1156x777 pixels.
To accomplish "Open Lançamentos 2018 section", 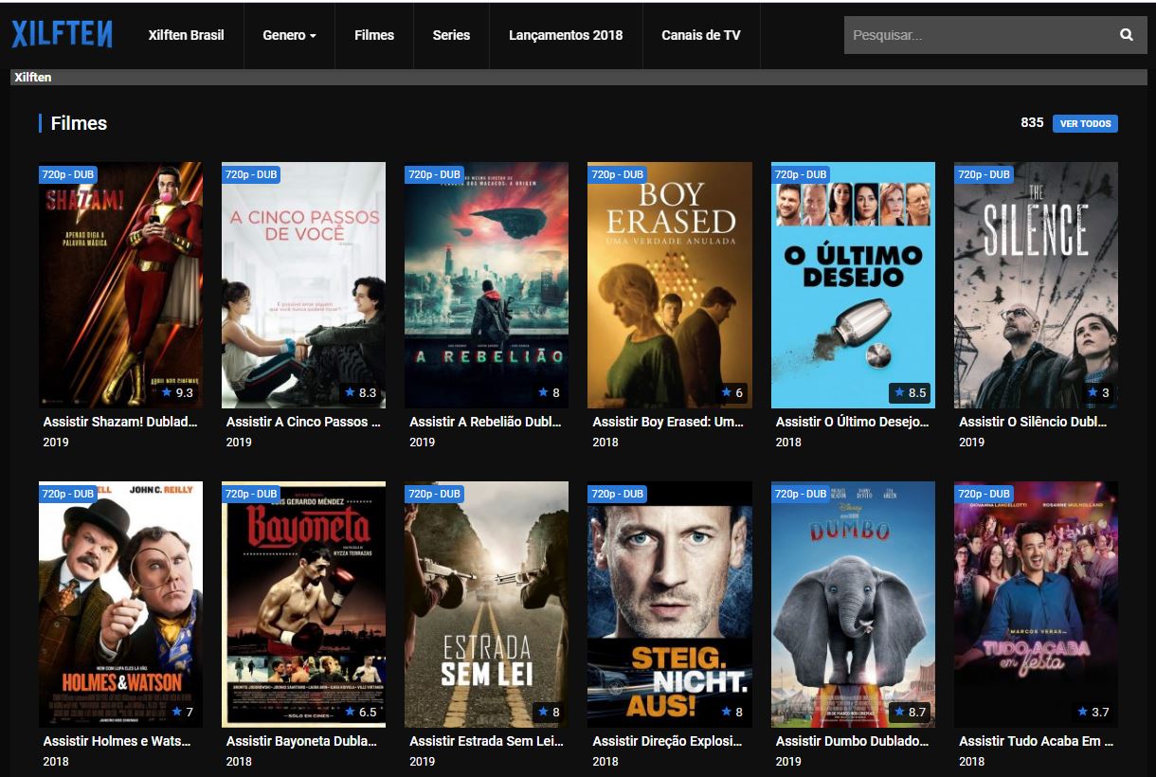I will coord(566,35).
